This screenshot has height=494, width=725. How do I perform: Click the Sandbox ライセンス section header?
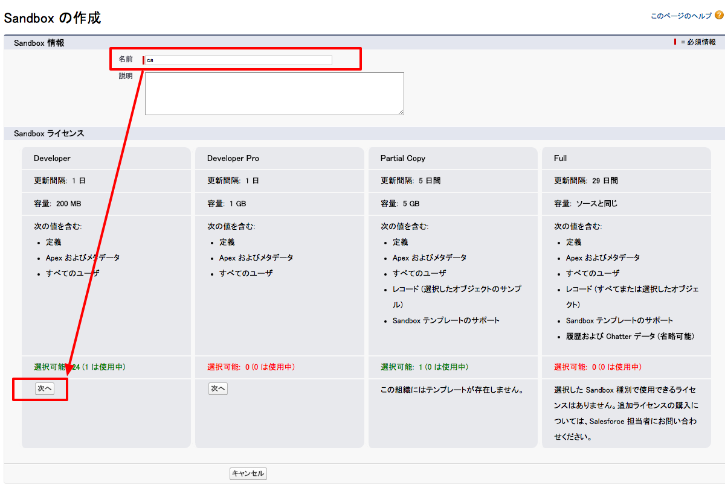click(x=49, y=133)
